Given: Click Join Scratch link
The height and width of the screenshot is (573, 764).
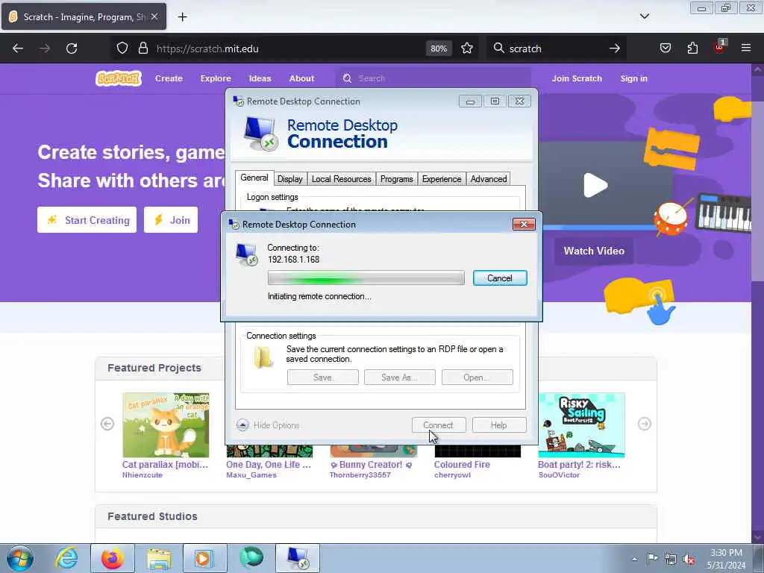Looking at the screenshot, I should tap(577, 78).
